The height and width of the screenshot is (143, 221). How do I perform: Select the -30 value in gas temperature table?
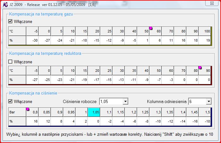(x=32, y=40)
